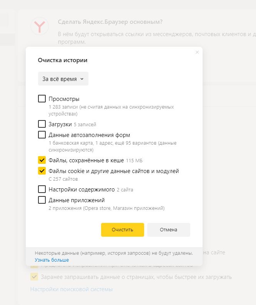This screenshot has height=305, width=256.
Task: Click the yellow Очистить button
Action: click(x=123, y=230)
